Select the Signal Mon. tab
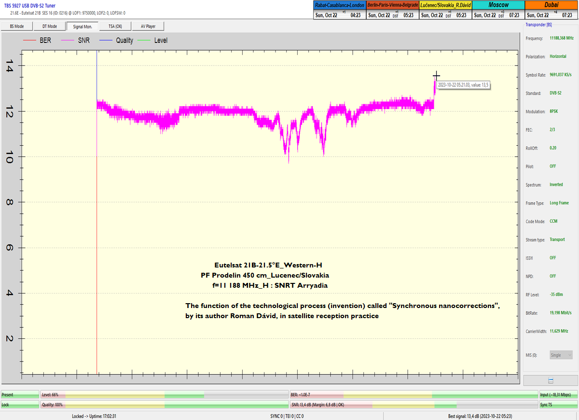 pyautogui.click(x=83, y=26)
